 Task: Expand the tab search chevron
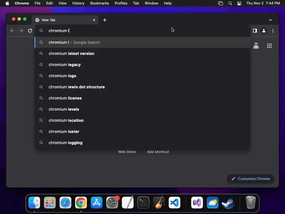pyautogui.click(x=271, y=20)
